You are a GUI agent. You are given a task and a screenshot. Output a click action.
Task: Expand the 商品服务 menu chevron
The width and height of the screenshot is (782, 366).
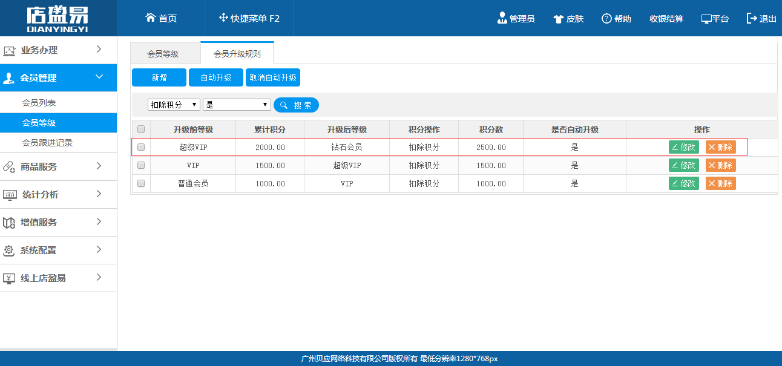coord(99,166)
